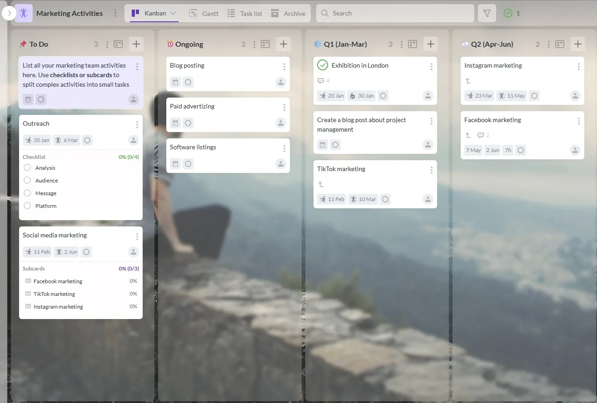
Task: Click the Checklist 0% progress indicator
Action: 129,157
